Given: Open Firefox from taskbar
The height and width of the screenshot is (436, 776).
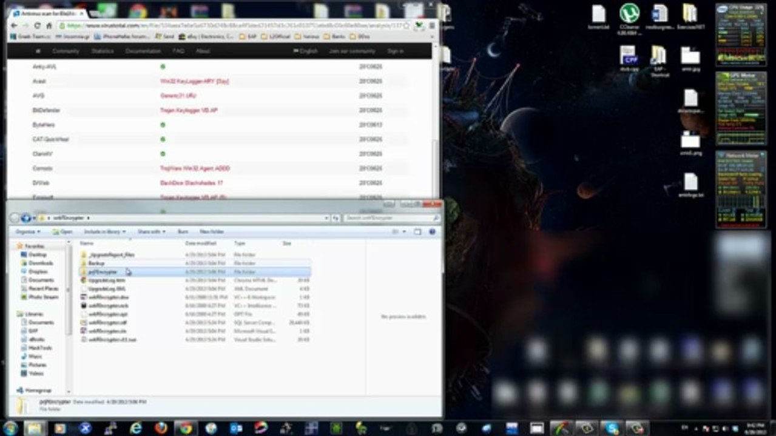Looking at the screenshot, I should 161,428.
